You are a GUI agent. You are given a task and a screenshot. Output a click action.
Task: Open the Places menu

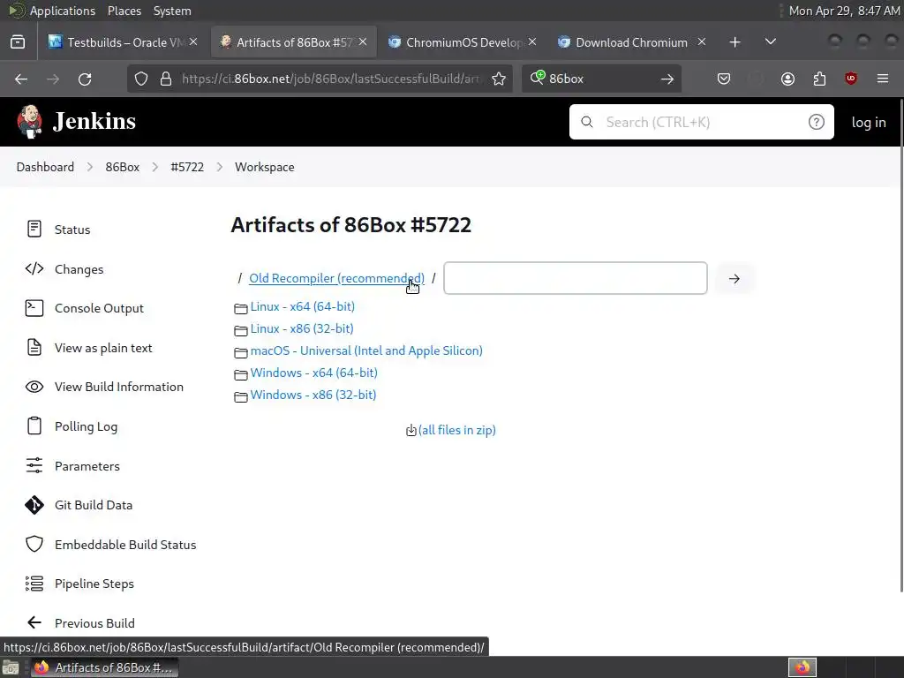(x=124, y=11)
